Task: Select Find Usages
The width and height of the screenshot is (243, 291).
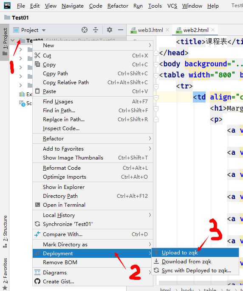Action: pos(93,102)
